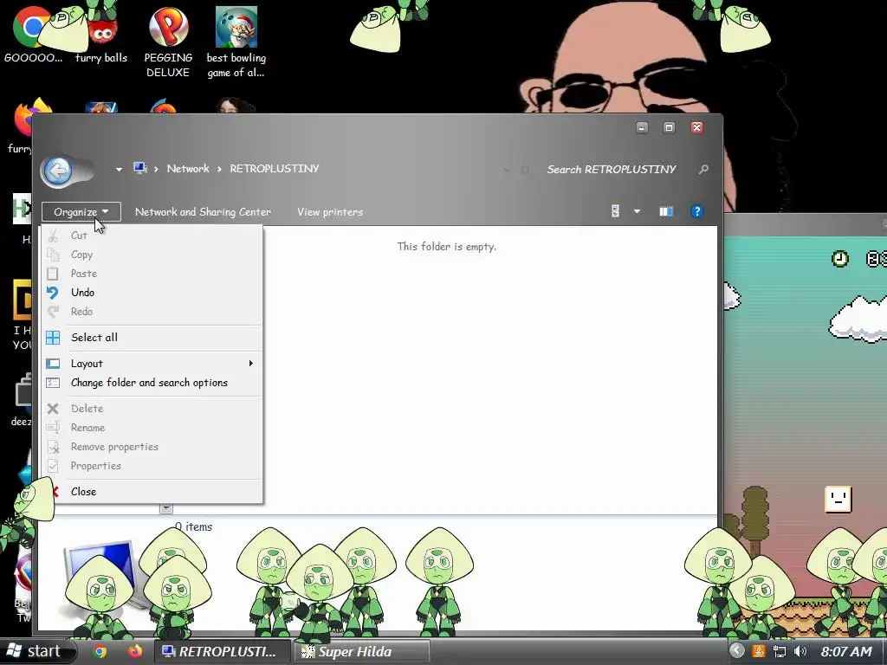The width and height of the screenshot is (887, 665).
Task: Choose Select all from Organize menu
Action: pyautogui.click(x=152, y=338)
